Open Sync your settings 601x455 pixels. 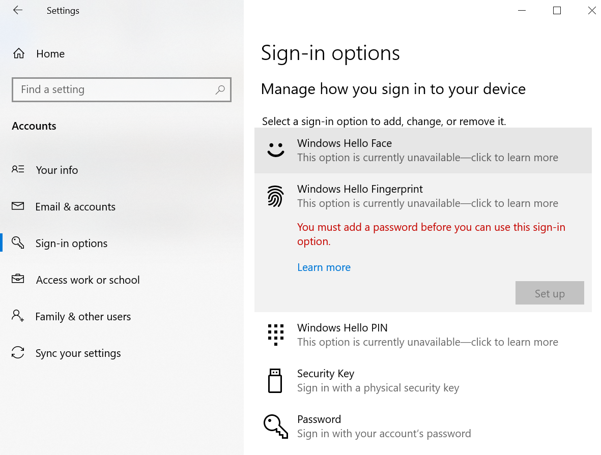pyautogui.click(x=122, y=353)
